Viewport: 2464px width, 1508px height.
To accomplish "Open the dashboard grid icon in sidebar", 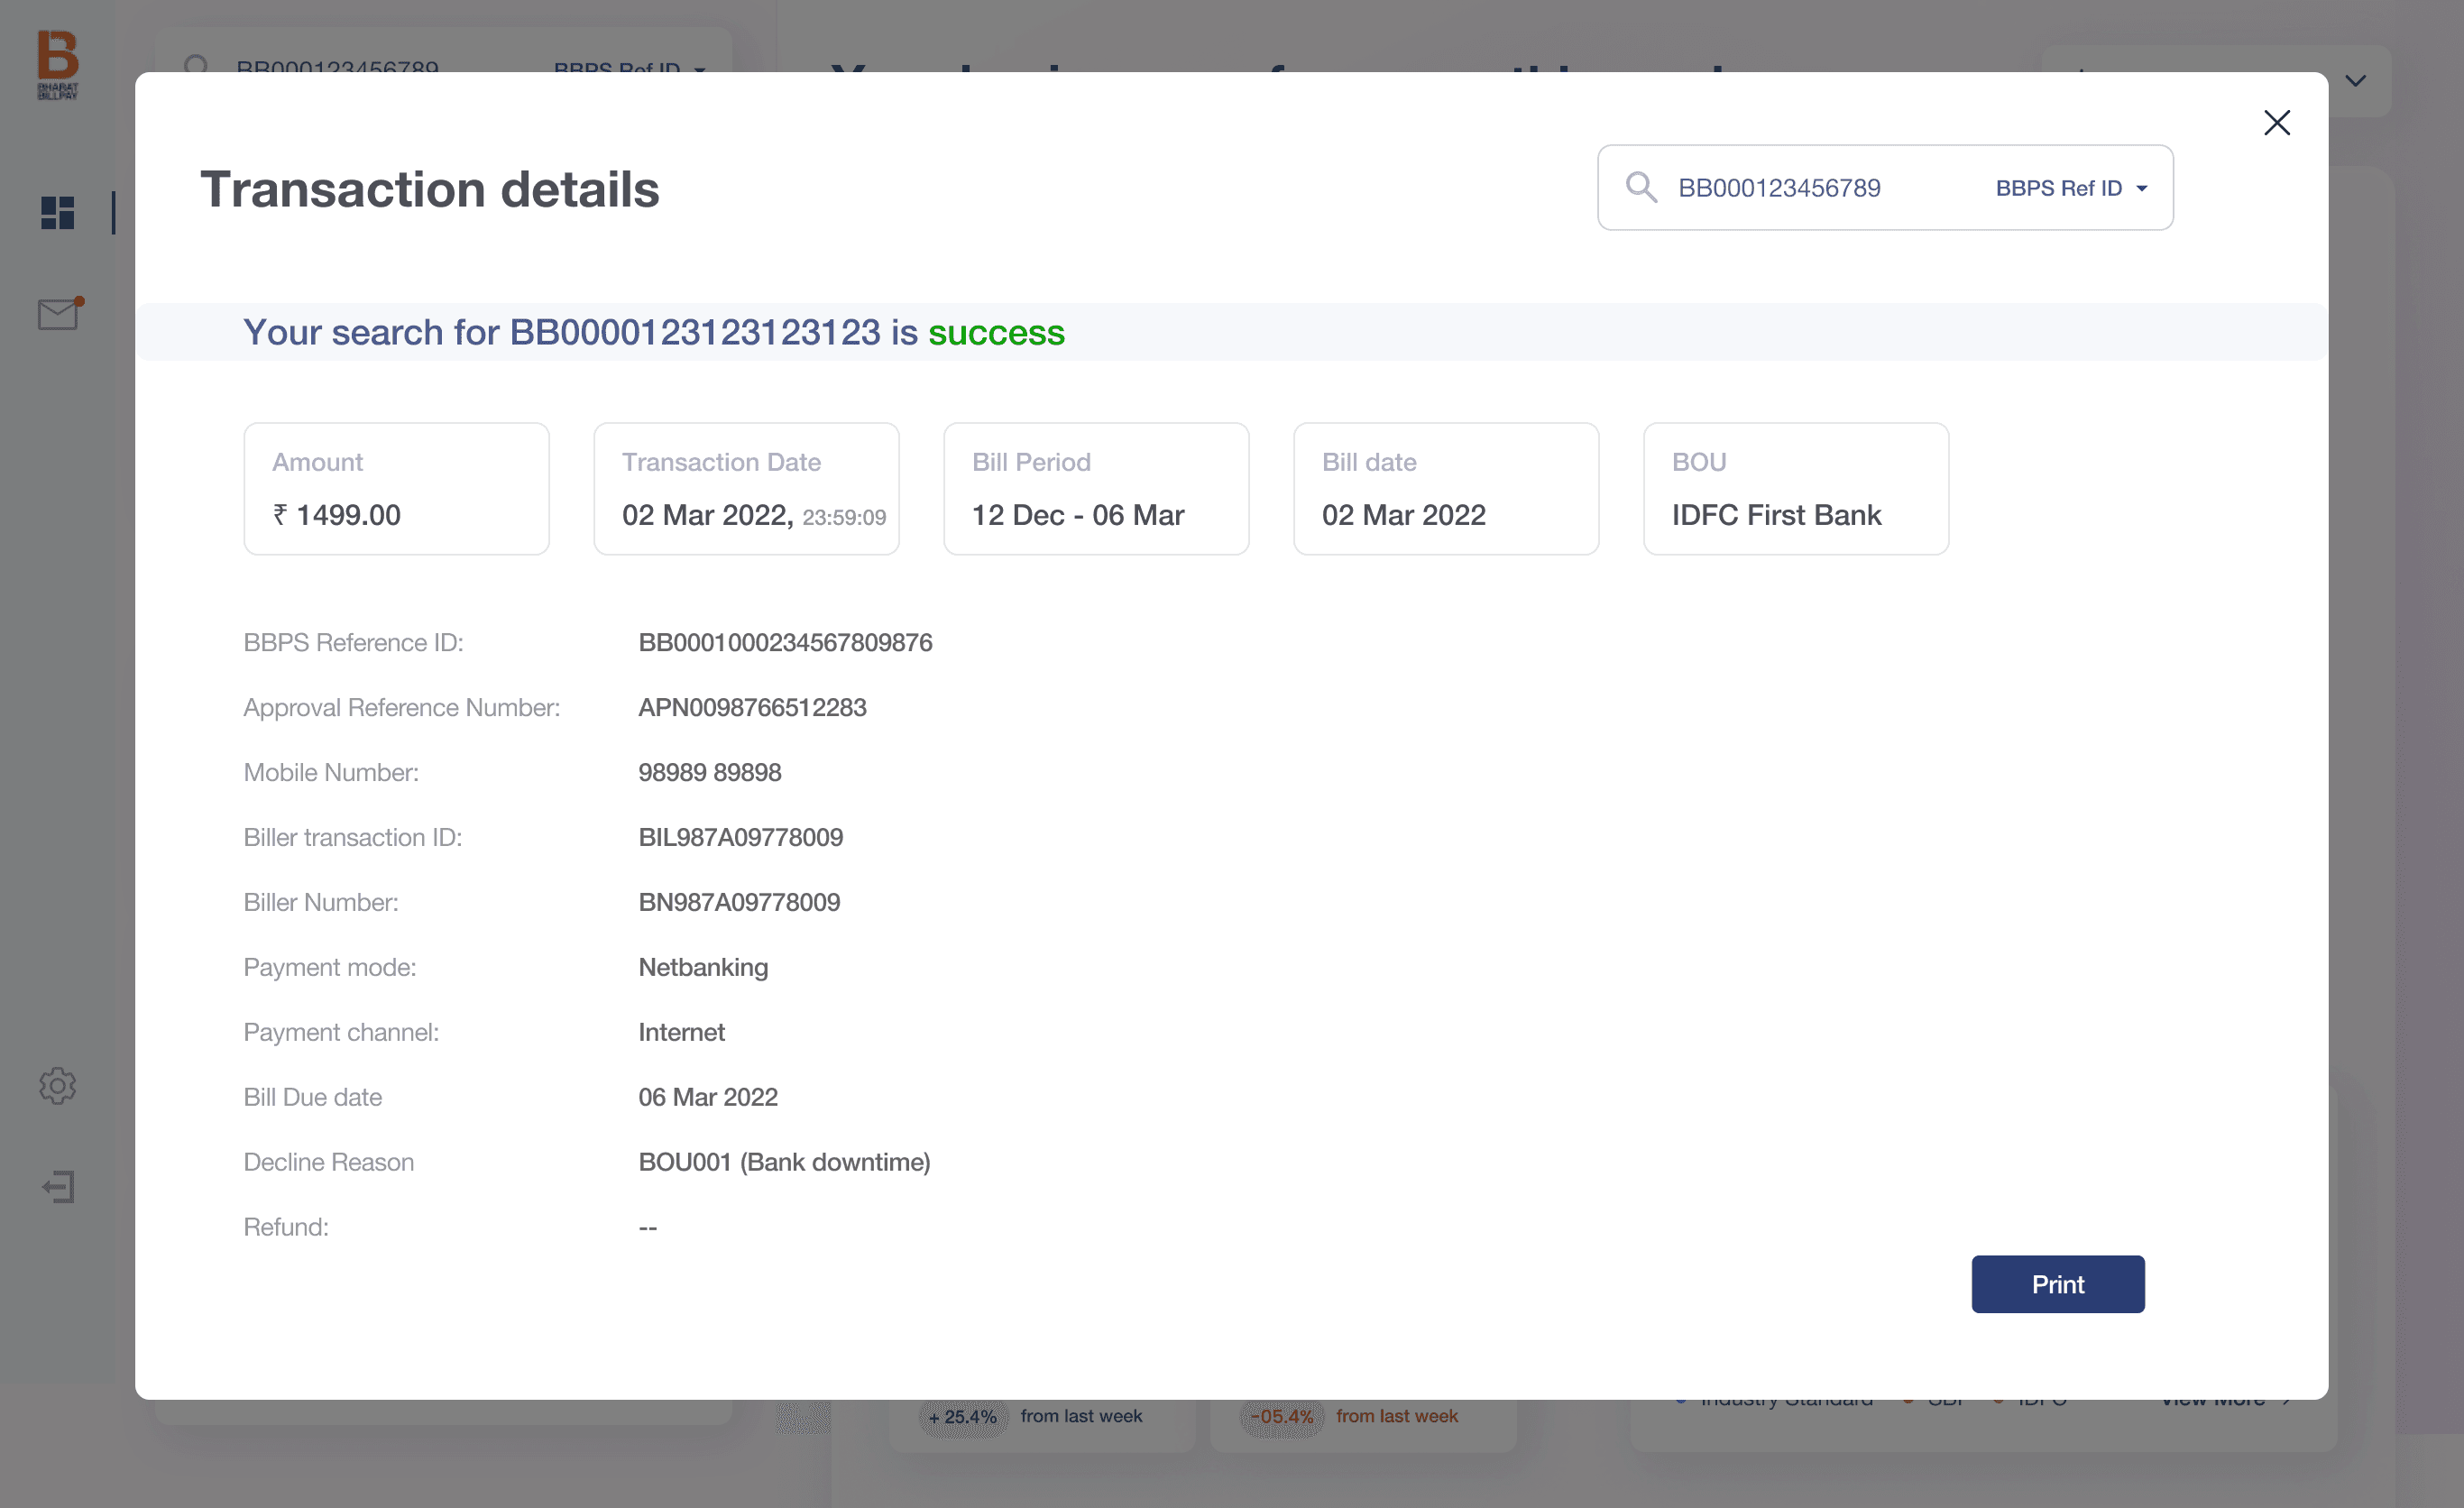I will click(58, 212).
